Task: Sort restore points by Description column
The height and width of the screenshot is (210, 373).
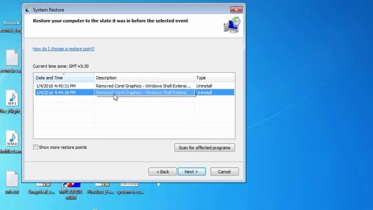Action: tap(144, 78)
